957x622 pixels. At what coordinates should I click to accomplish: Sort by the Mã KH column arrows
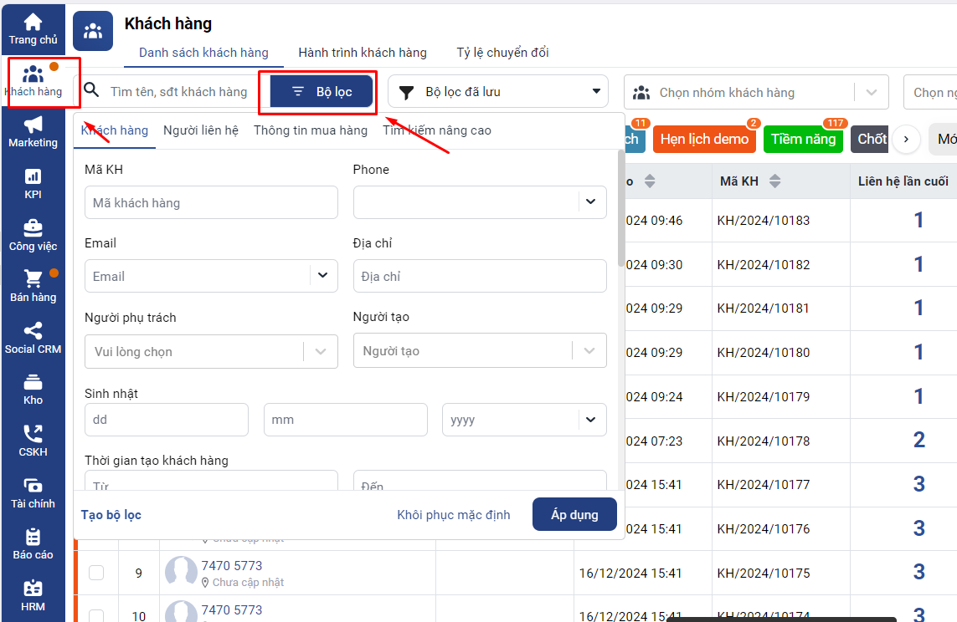[x=774, y=181]
